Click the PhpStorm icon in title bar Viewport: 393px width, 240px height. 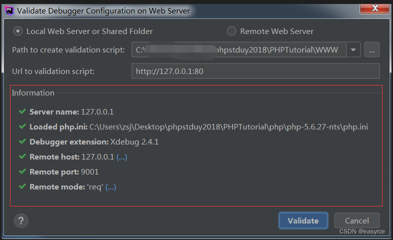(x=9, y=9)
